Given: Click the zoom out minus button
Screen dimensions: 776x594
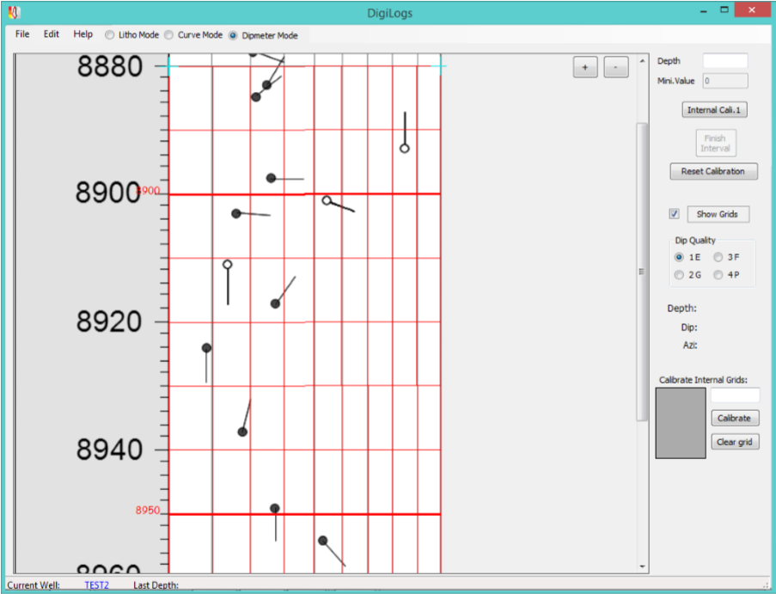Looking at the screenshot, I should tap(615, 68).
